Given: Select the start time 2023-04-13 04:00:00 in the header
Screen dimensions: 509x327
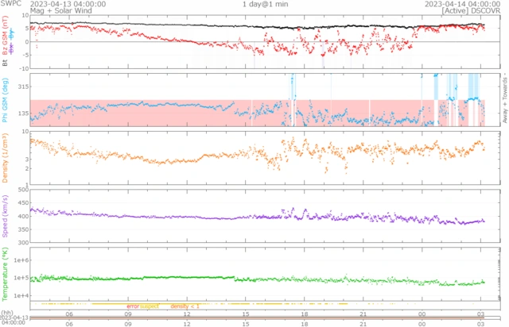Looking at the screenshot, I should (x=68, y=4).
